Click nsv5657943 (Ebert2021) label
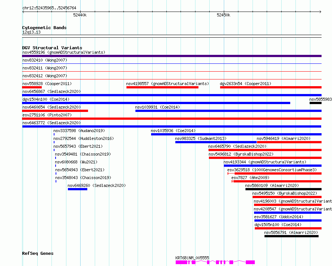 pos(78,146)
